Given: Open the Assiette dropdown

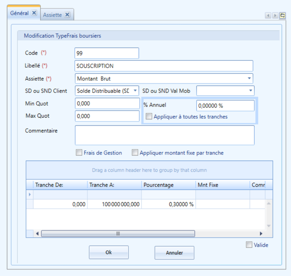Looking at the screenshot, I should 249,79.
